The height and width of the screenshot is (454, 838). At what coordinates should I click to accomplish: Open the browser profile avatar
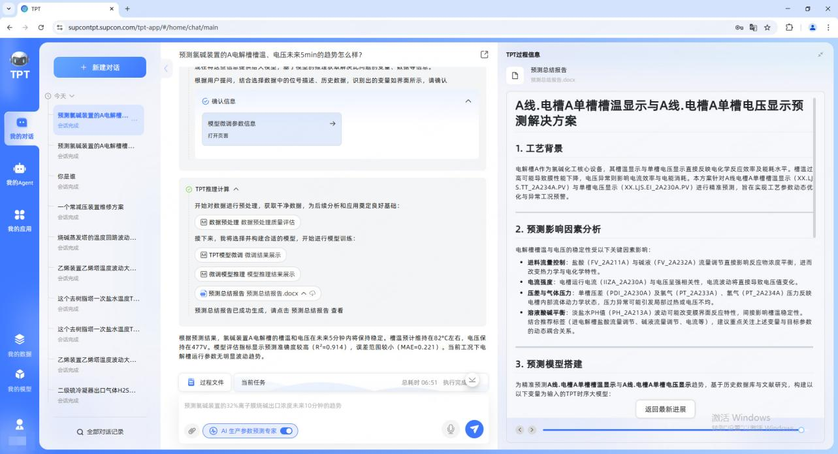point(813,27)
